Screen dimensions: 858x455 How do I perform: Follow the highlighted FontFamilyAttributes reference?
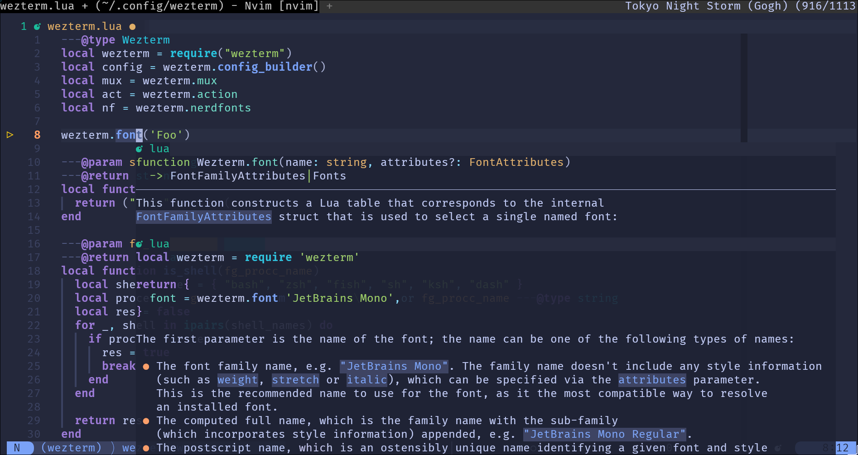[203, 217]
